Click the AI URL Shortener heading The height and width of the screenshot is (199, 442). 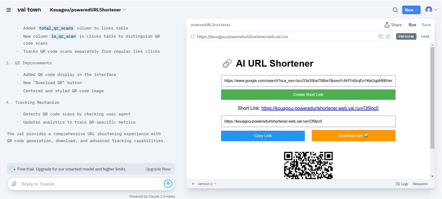tap(274, 63)
